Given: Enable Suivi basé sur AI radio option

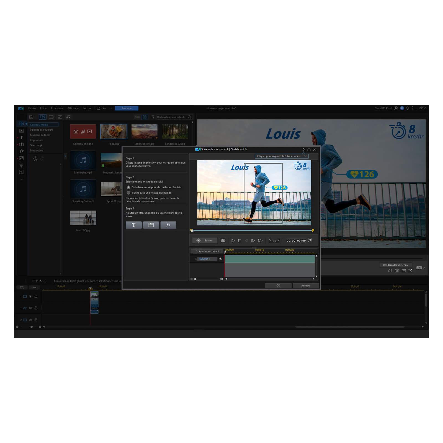Looking at the screenshot, I should coord(128,187).
